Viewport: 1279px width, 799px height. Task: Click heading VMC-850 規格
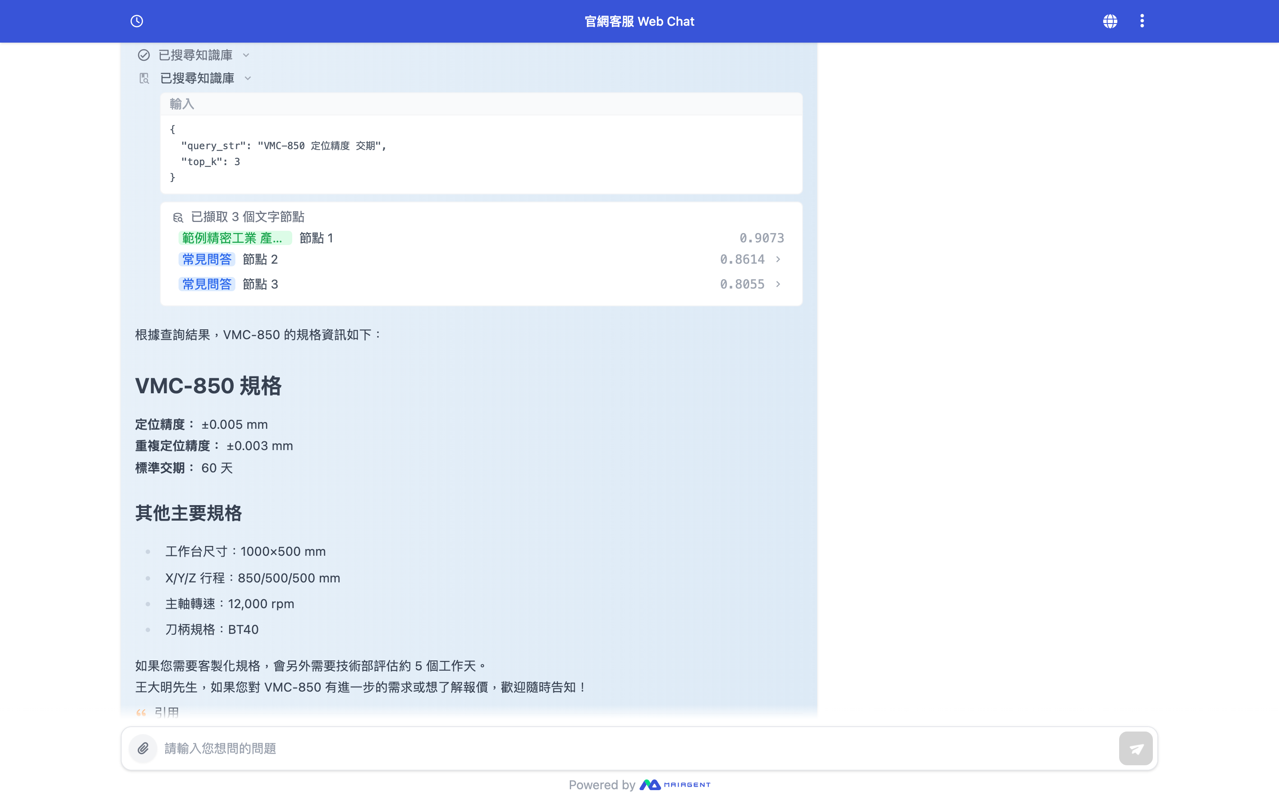click(208, 386)
